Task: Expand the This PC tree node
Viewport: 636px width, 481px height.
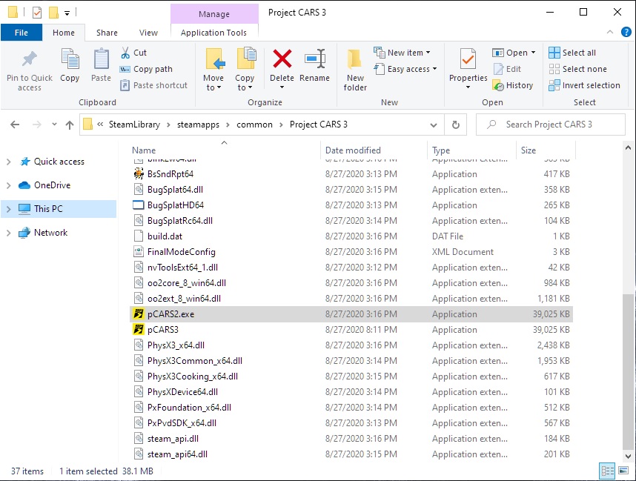Action: click(8, 209)
